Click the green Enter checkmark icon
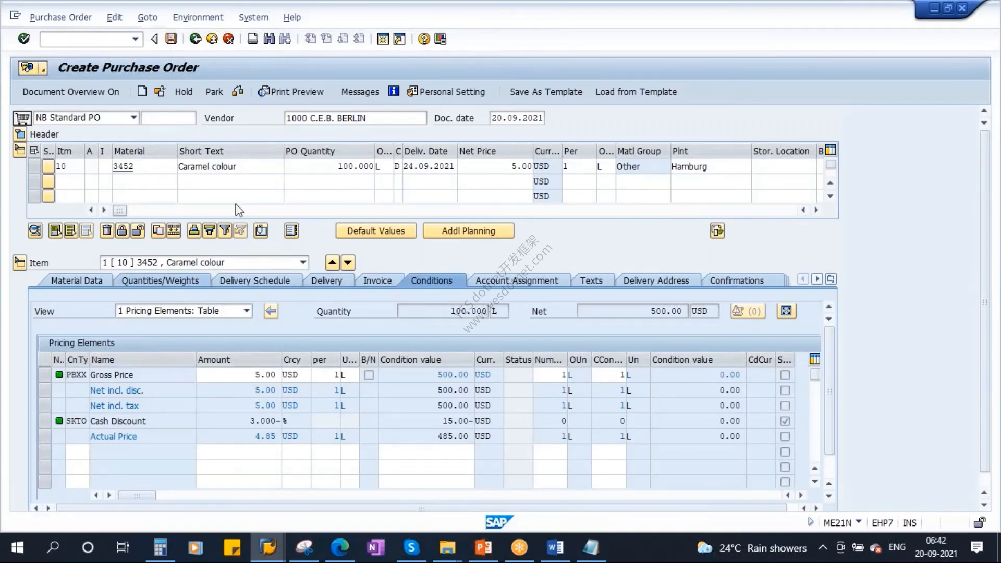This screenshot has height=563, width=1001. click(x=24, y=39)
